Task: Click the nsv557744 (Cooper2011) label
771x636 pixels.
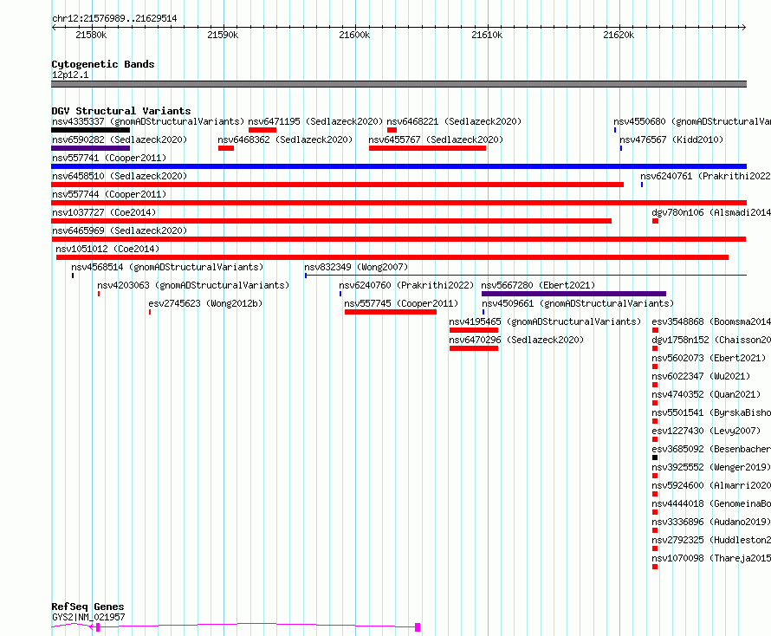Action: (x=109, y=194)
